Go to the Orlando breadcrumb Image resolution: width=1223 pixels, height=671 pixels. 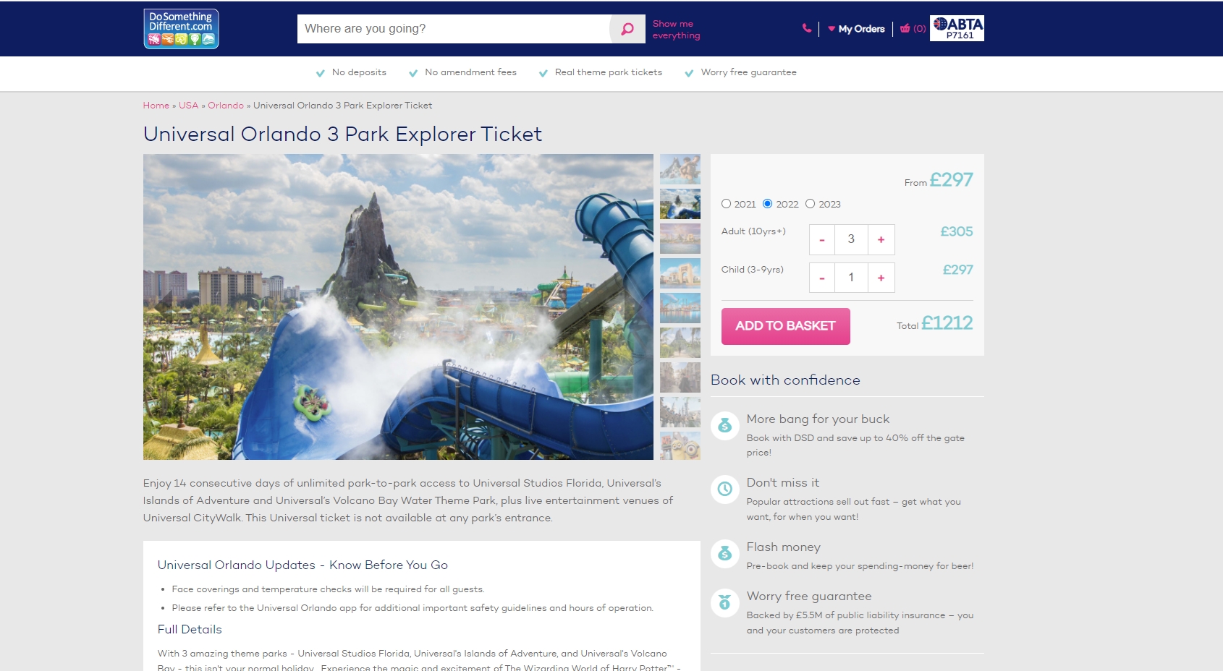226,106
